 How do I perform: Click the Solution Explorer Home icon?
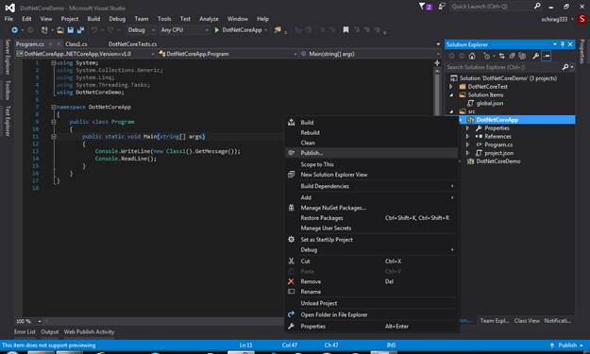(x=472, y=56)
